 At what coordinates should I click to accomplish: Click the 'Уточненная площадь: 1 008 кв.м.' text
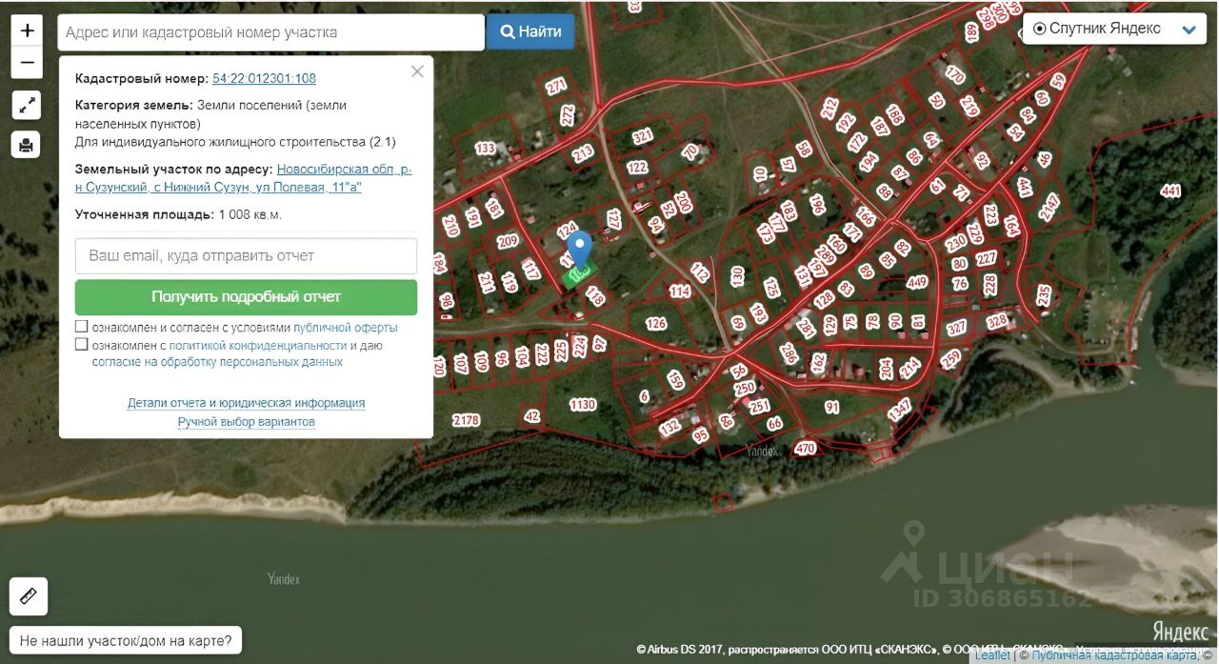coord(178,215)
